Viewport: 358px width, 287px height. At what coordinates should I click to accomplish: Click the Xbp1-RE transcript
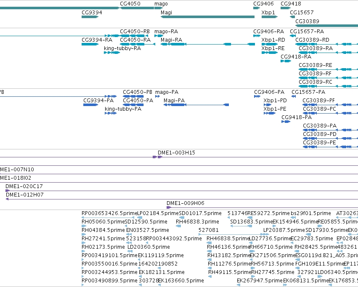click(270, 53)
